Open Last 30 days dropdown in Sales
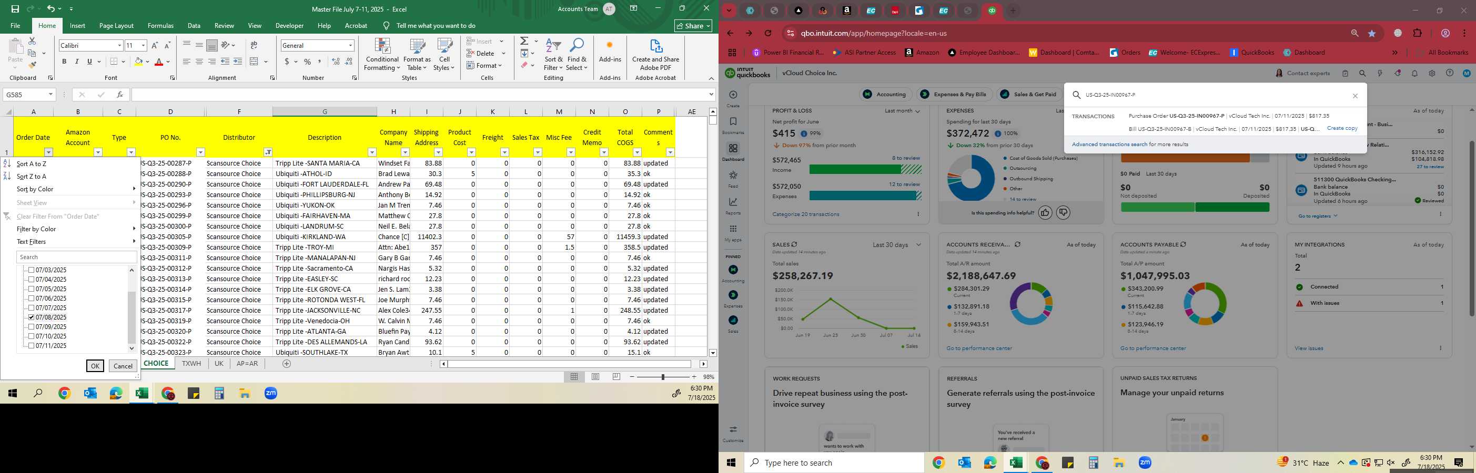The width and height of the screenshot is (1476, 473). coord(897,245)
